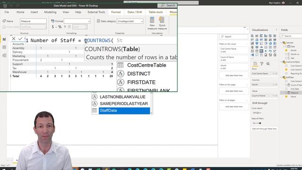Save the file using the title bar icon
Screen dimensions: 302x170
tap(5, 6)
